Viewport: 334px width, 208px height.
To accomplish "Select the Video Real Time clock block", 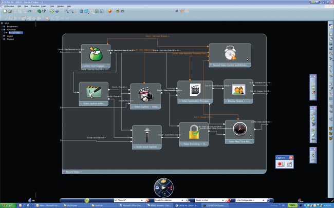I will click(239, 132).
